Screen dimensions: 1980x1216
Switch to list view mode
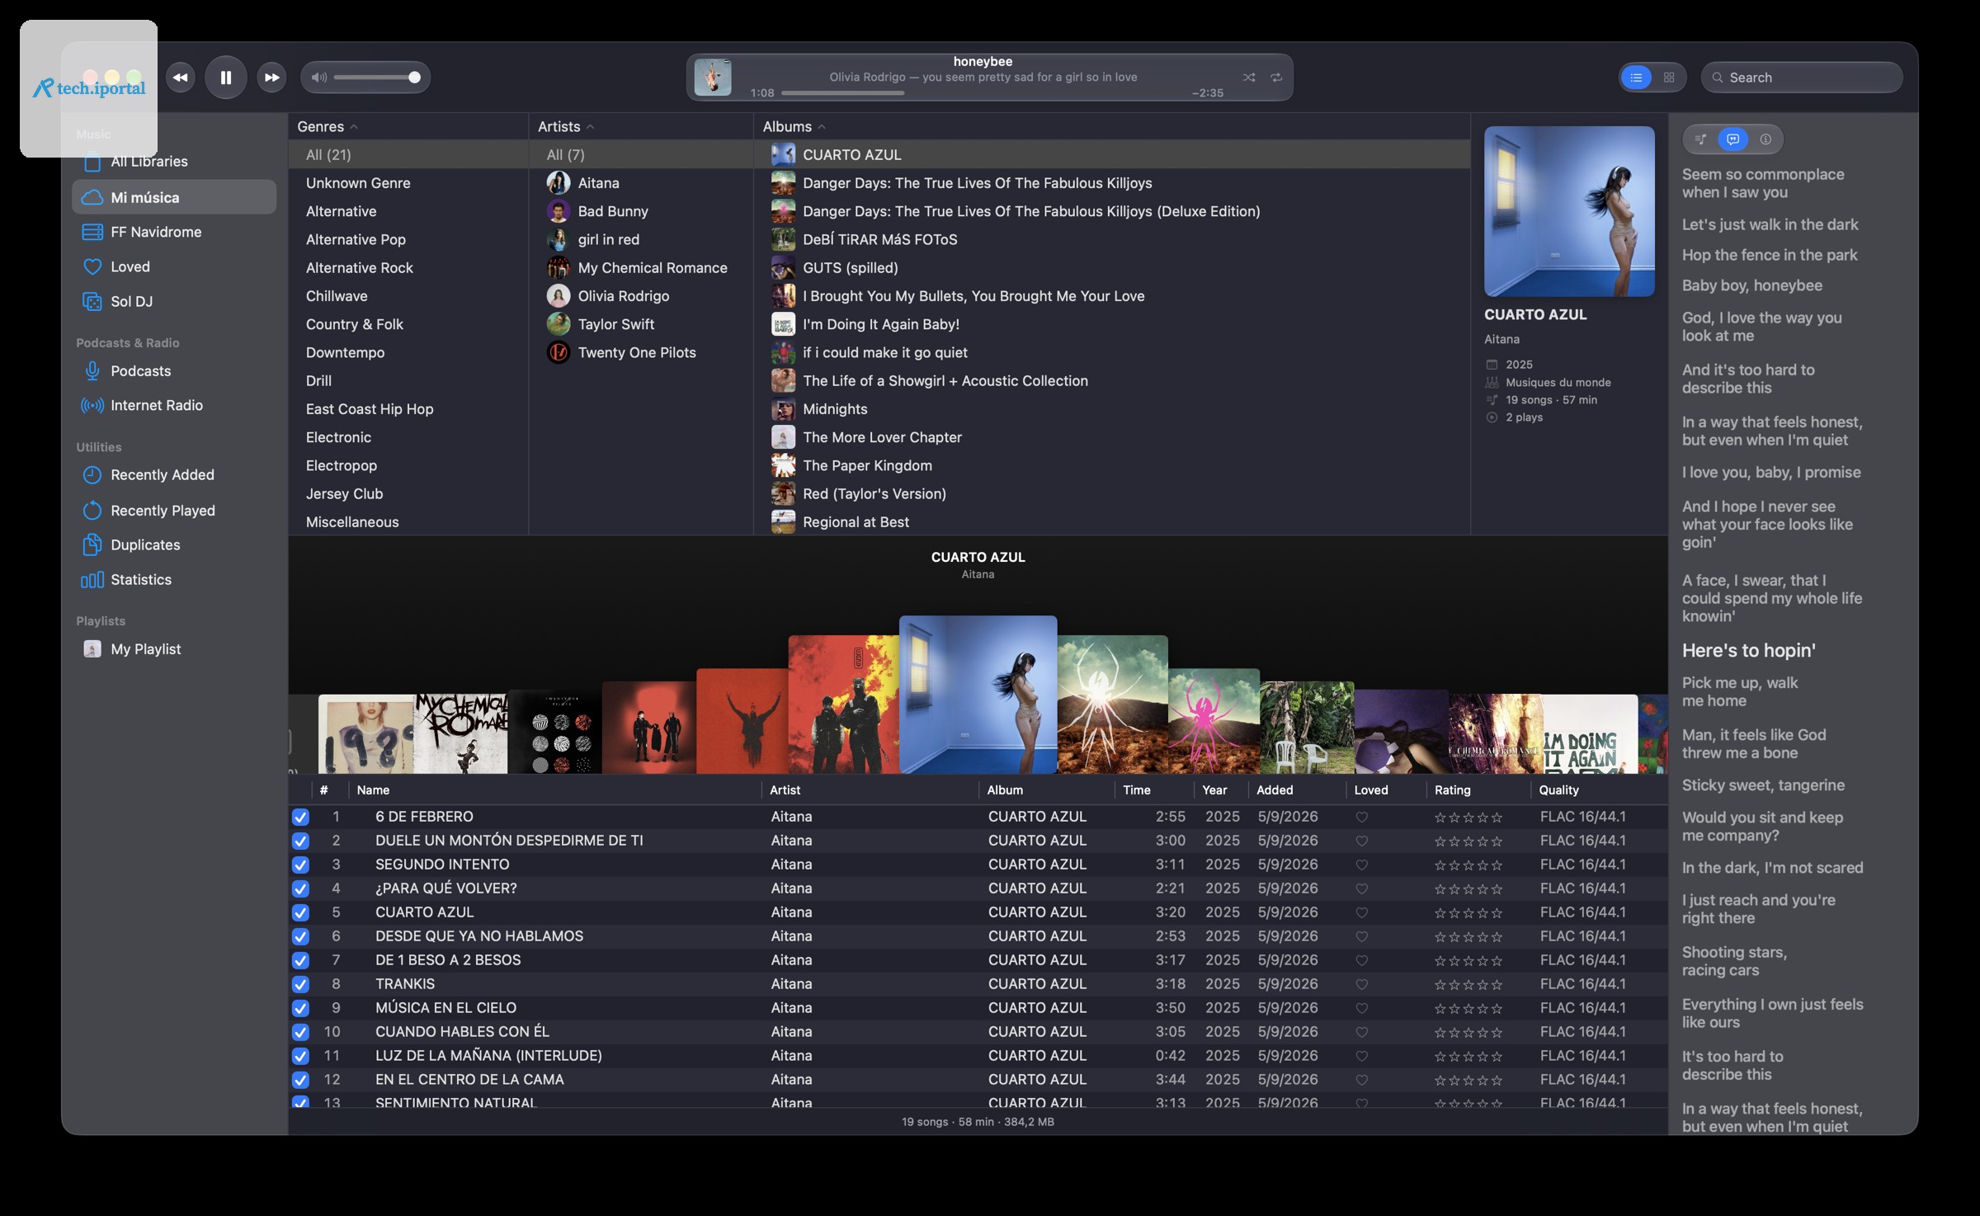pyautogui.click(x=1636, y=78)
